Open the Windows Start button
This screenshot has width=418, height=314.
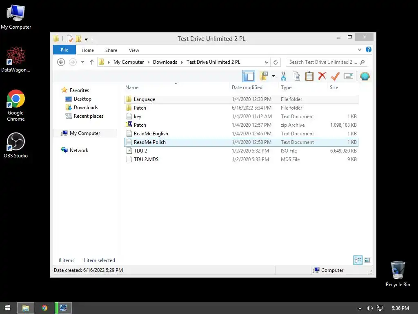click(x=7, y=308)
